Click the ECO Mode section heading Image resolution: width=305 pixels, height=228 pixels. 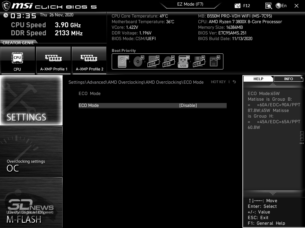point(89,94)
